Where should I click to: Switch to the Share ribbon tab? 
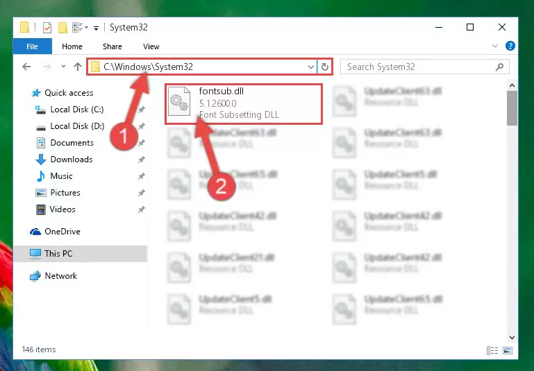click(x=112, y=46)
